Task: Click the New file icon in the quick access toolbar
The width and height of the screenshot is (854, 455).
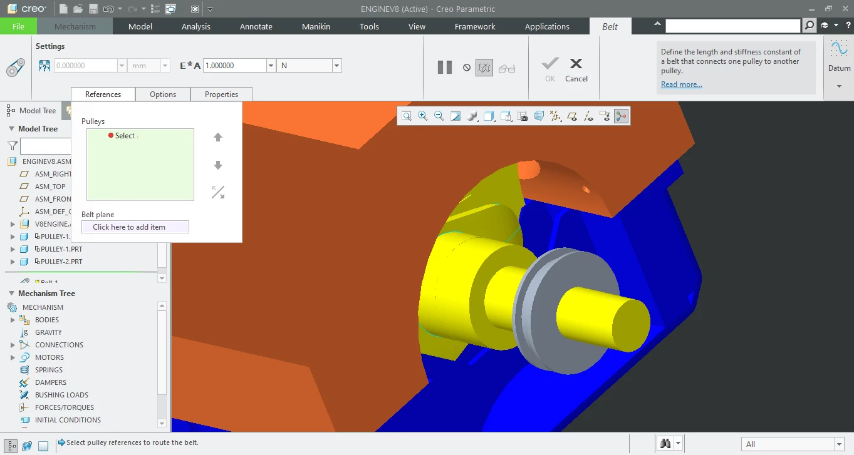Action: click(63, 9)
